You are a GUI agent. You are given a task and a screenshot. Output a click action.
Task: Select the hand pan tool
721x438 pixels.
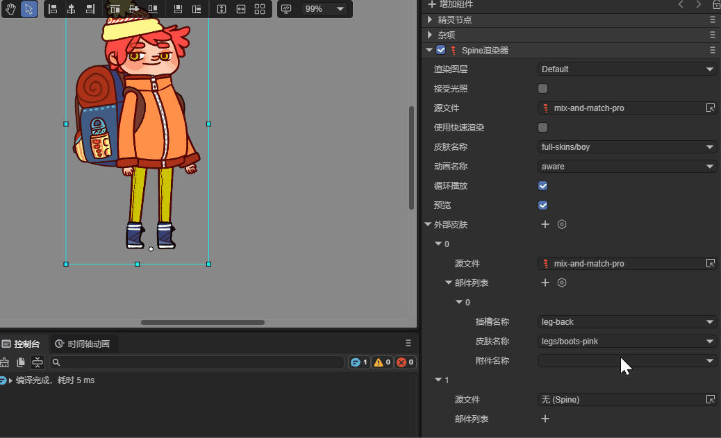(11, 9)
